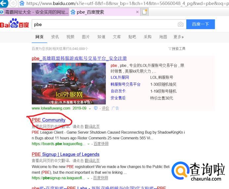Click the 评价 link on the ad
The width and height of the screenshot is (229, 189).
[106, 108]
